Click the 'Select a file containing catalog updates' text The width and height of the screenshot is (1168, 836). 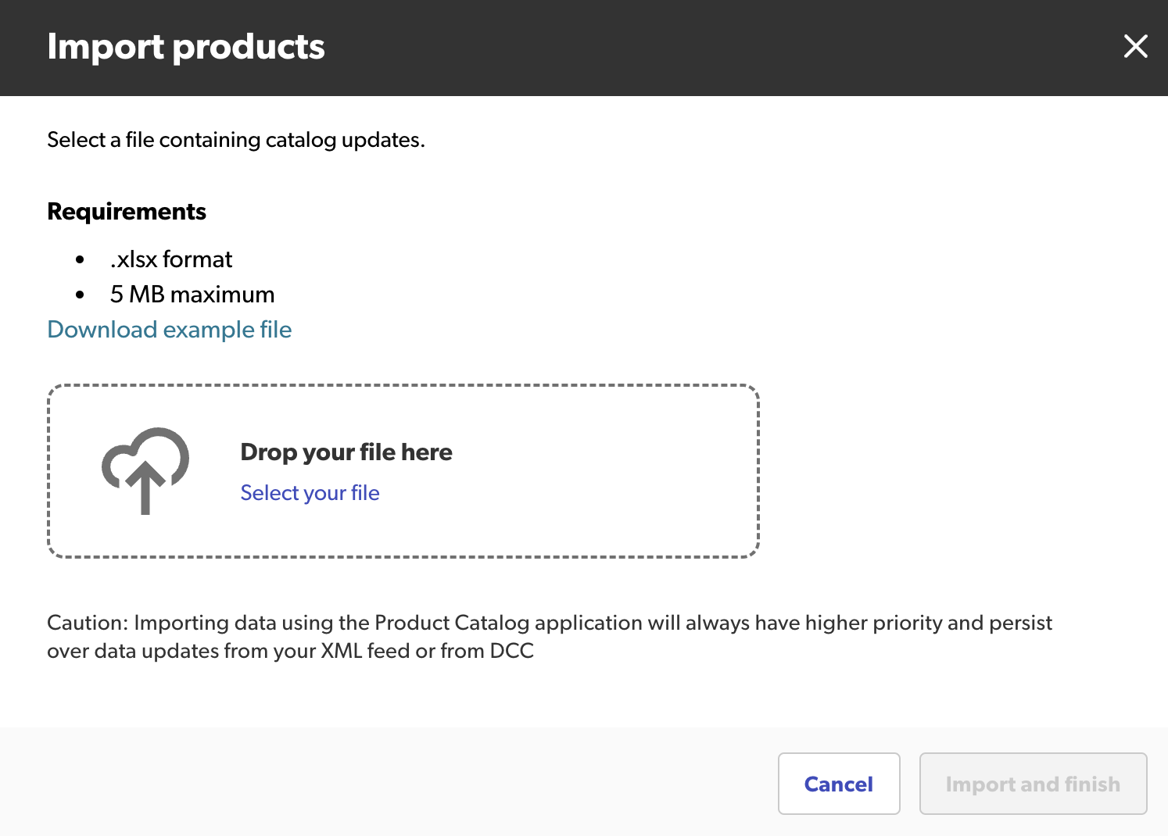coord(236,140)
